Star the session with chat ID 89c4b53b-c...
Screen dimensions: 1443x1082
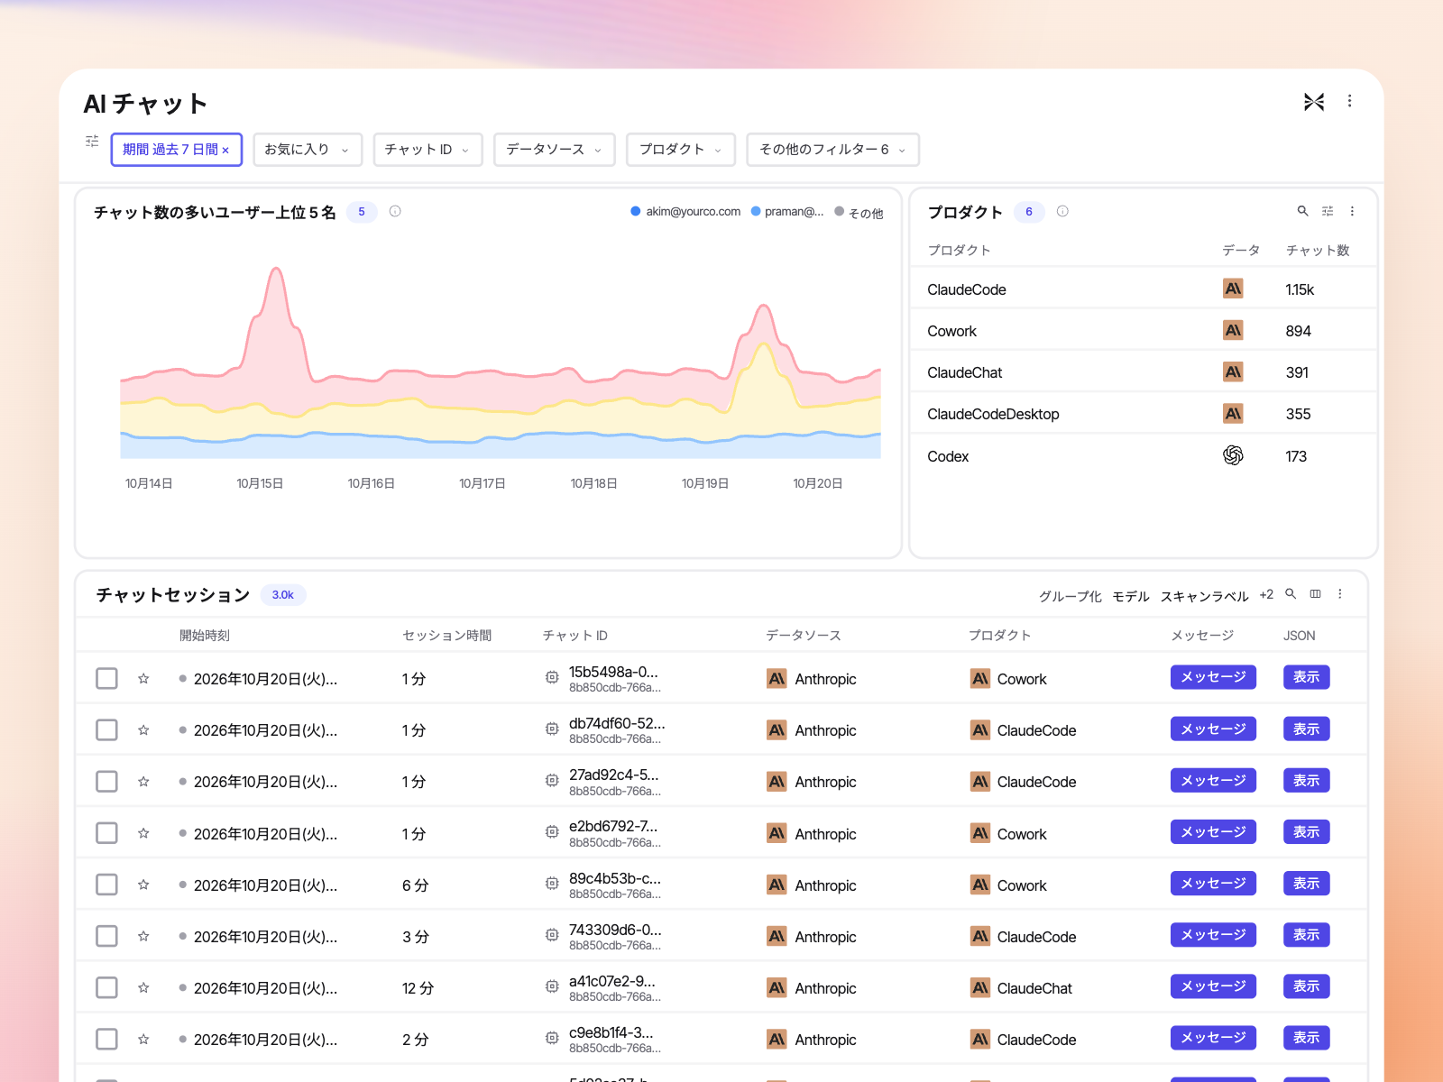click(x=143, y=885)
